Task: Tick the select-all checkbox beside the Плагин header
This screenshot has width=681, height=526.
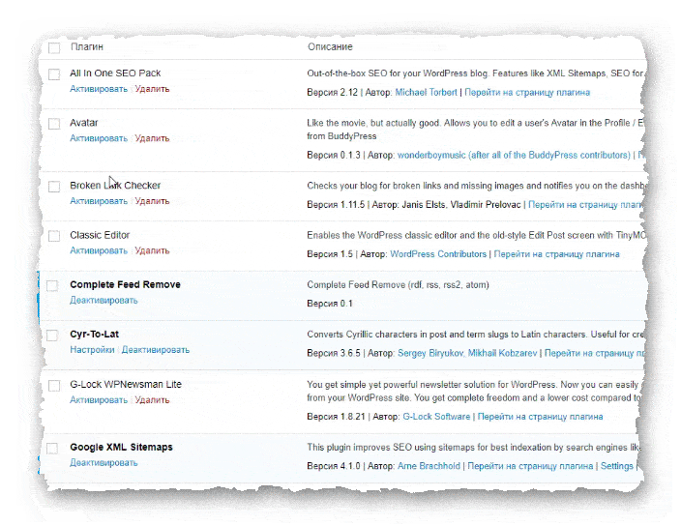Action: (x=54, y=47)
